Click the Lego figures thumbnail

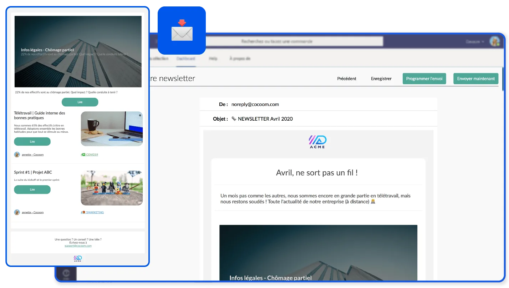coord(112,188)
